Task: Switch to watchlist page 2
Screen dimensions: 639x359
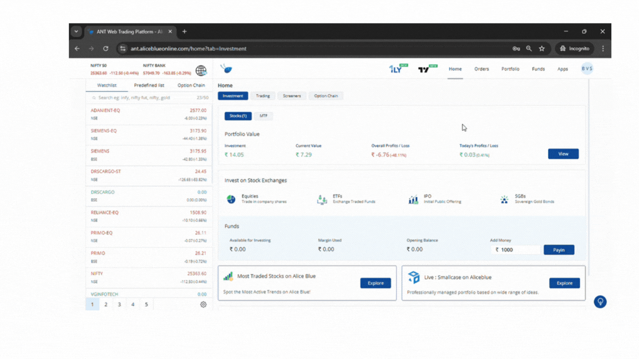Action: point(106,305)
